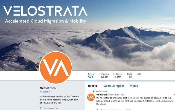Click the location pin icon by San Mateo

pos(41,108)
